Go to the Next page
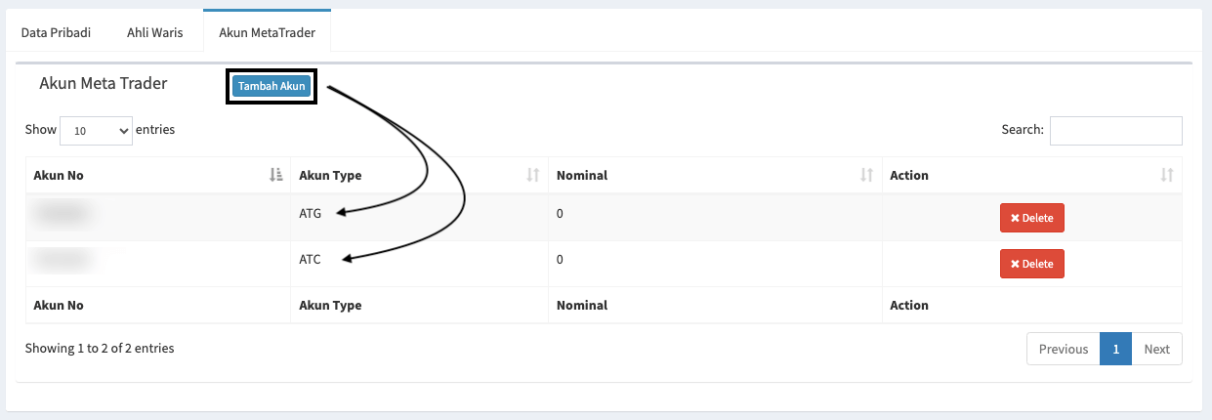This screenshot has height=420, width=1212. tap(1156, 349)
